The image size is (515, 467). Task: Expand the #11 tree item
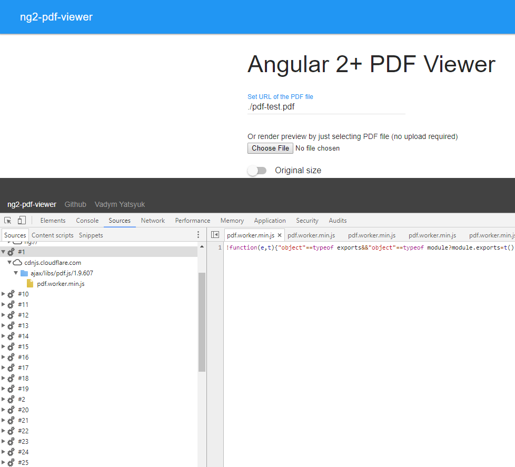point(3,304)
